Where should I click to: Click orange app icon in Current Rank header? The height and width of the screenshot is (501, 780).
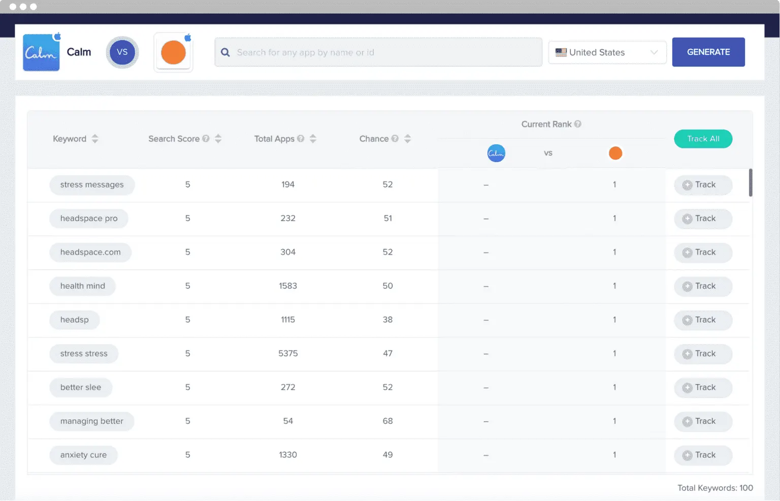(x=615, y=153)
